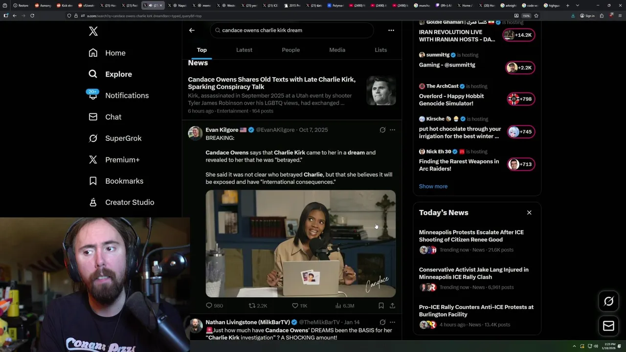Click Grok icon on Nathan Livingstone's post

click(382, 322)
